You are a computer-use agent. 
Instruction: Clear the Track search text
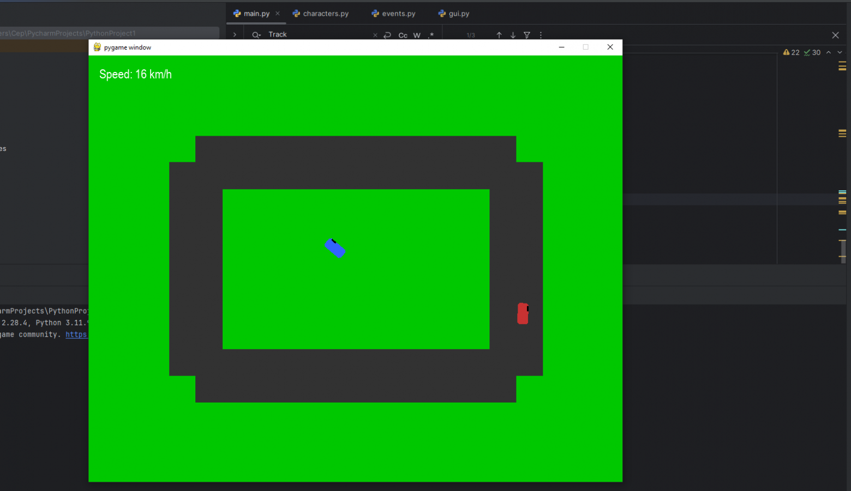375,35
